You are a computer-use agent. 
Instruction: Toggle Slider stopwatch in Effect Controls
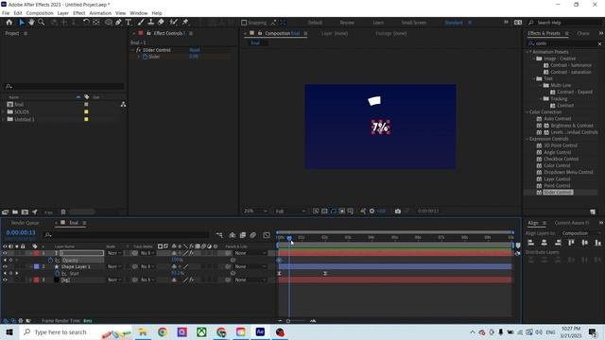[x=145, y=57]
